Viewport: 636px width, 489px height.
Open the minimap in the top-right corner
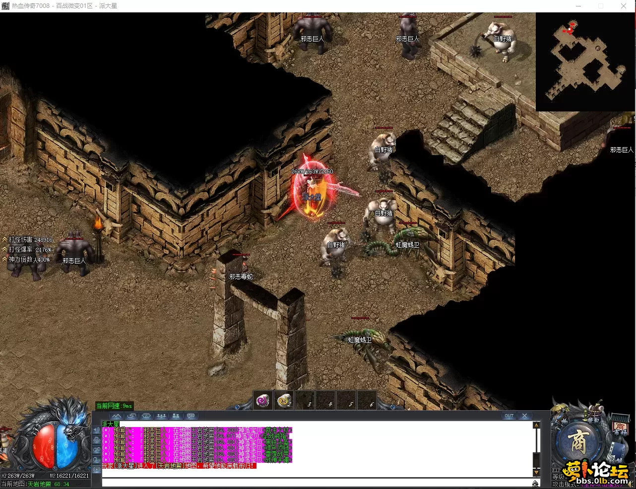585,62
